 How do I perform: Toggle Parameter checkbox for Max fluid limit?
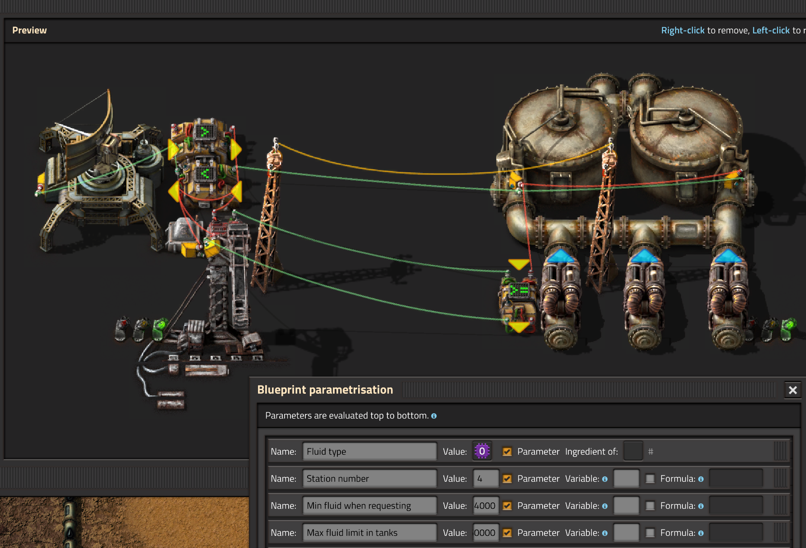point(507,533)
